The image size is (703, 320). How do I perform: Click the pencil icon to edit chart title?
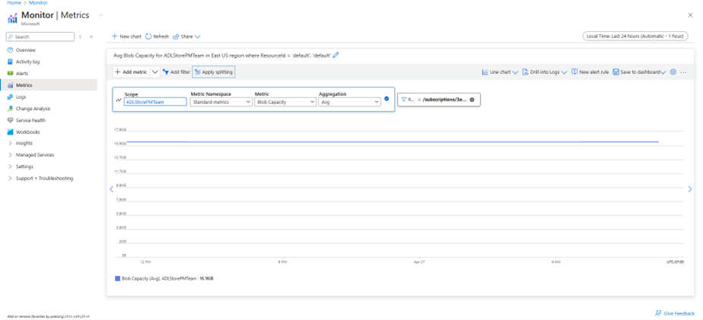pyautogui.click(x=336, y=55)
